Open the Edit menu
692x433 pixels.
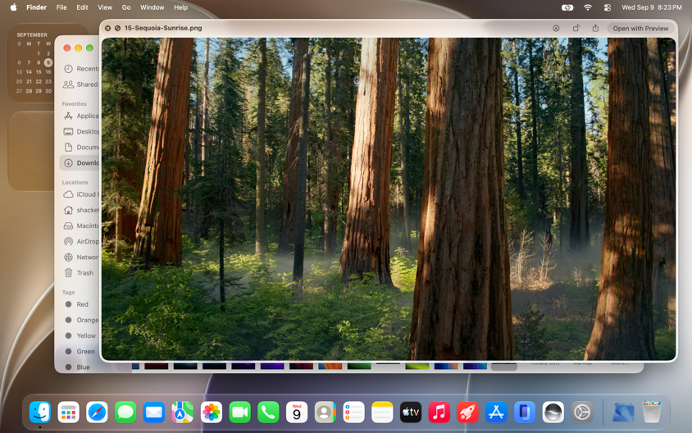pos(82,7)
